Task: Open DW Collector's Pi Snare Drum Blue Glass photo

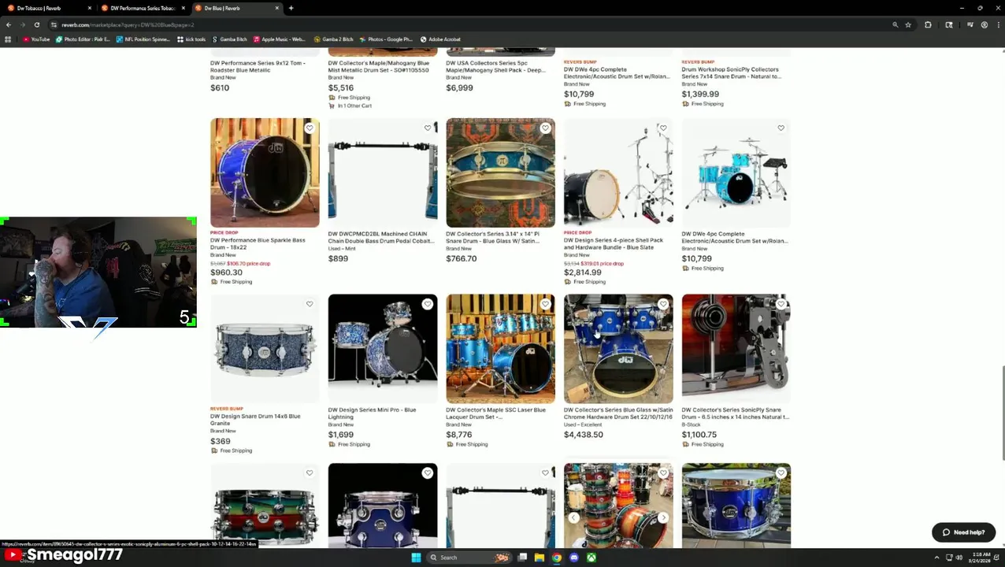Action: [500, 172]
